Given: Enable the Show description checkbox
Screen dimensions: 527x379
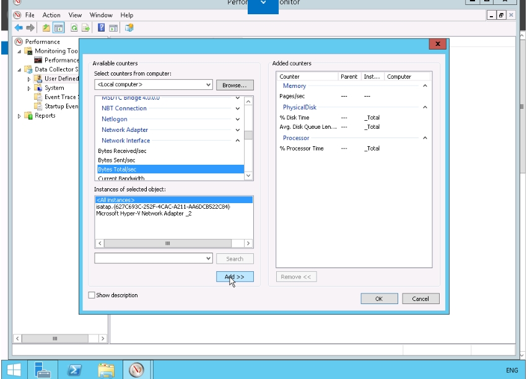Looking at the screenshot, I should tap(92, 295).
